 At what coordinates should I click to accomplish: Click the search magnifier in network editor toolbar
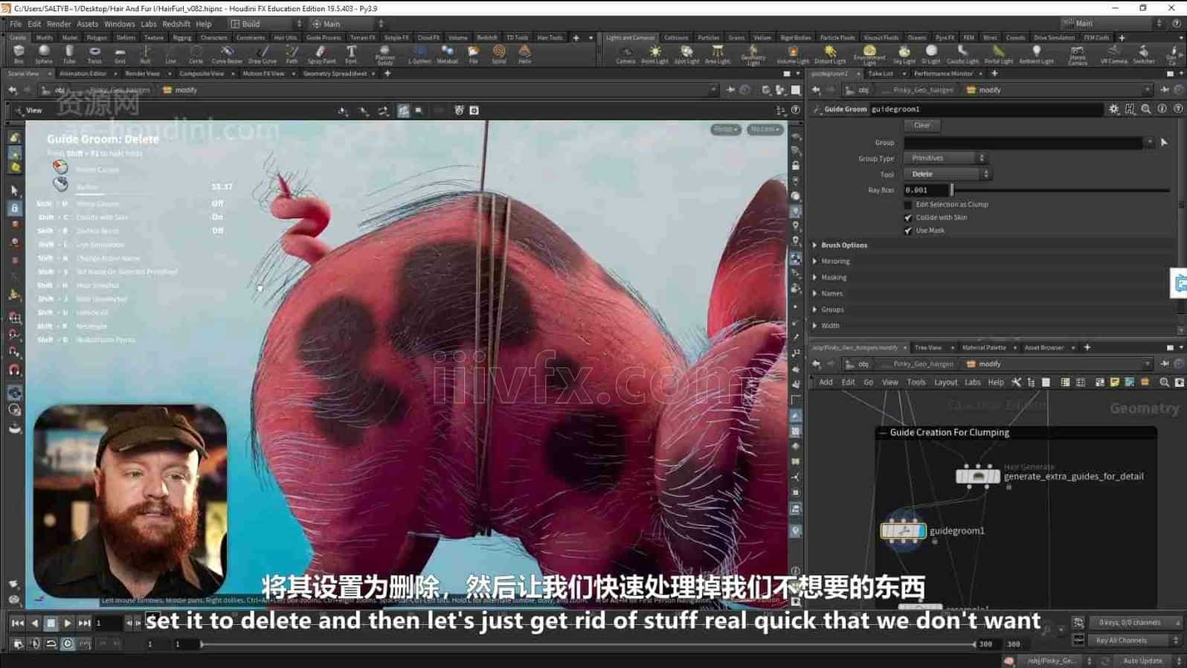1164,382
